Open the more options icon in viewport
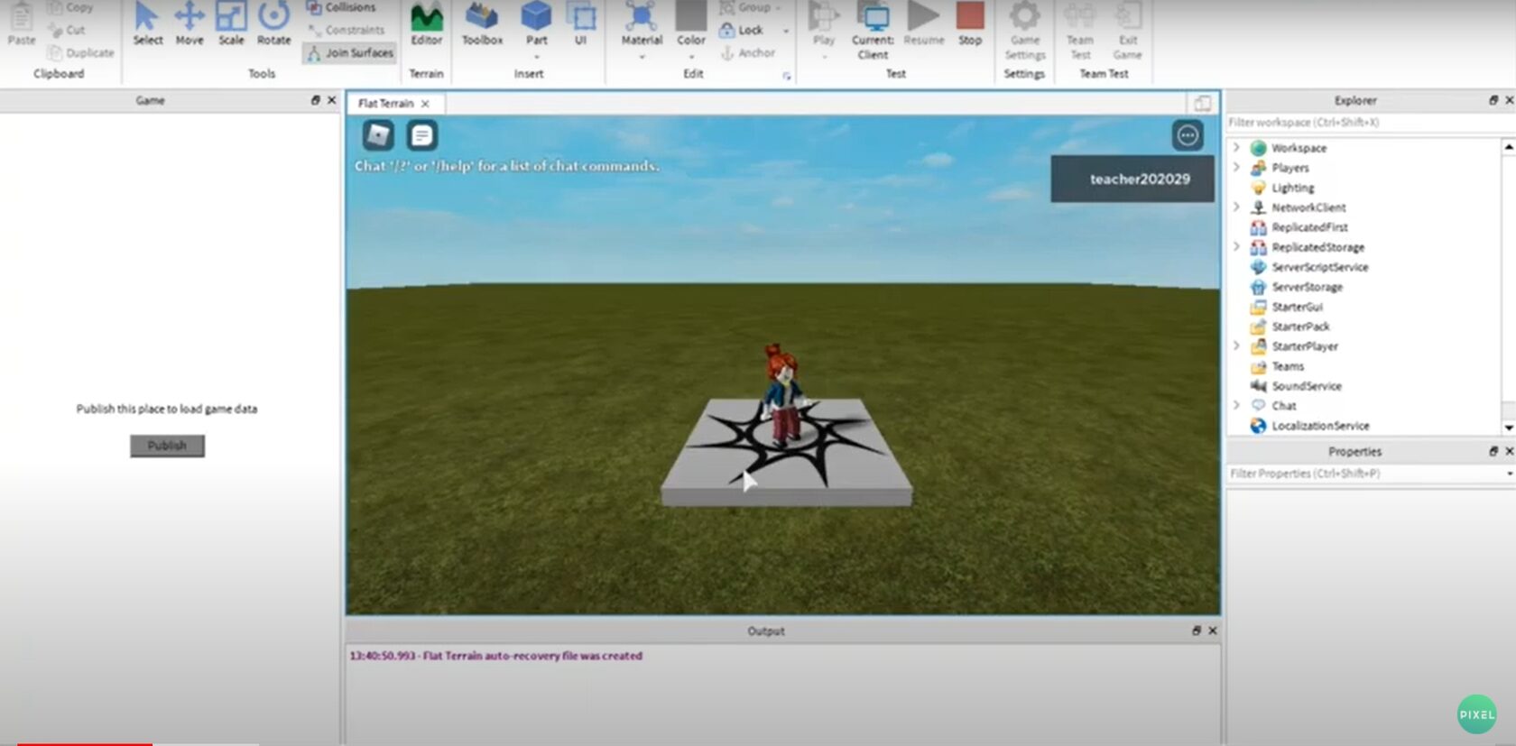 click(x=1188, y=135)
